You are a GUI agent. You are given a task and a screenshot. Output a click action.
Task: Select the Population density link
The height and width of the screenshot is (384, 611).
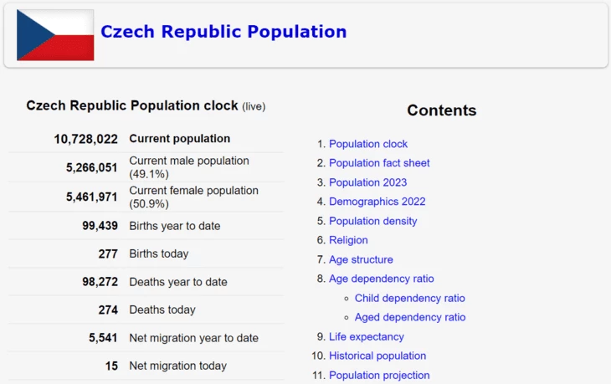[372, 221]
